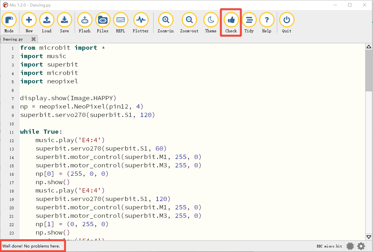The height and width of the screenshot is (252, 373).
Task: Open the settings gear in status bar
Action: pos(361,246)
